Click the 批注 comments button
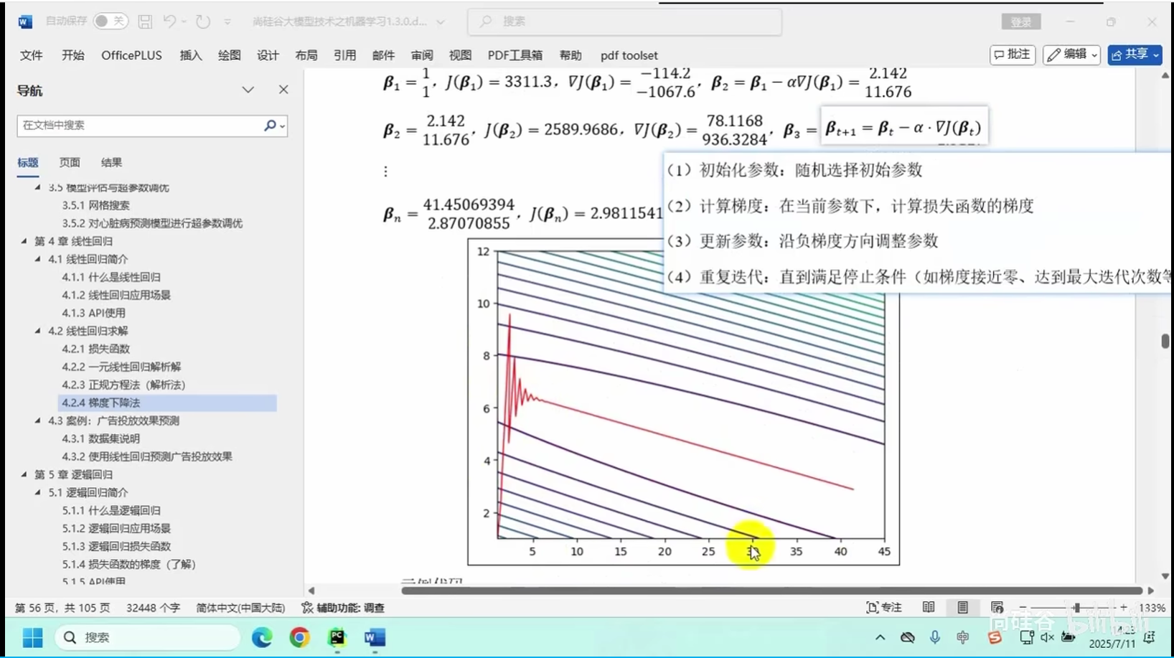This screenshot has width=1174, height=658. tap(1013, 55)
